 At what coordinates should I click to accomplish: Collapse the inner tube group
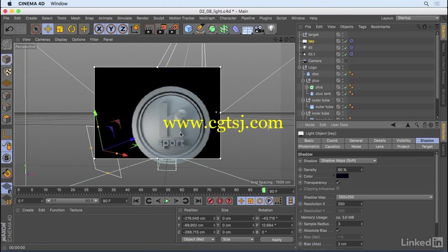(303, 114)
